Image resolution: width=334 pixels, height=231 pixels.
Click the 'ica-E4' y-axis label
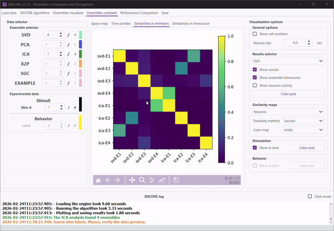point(104,143)
